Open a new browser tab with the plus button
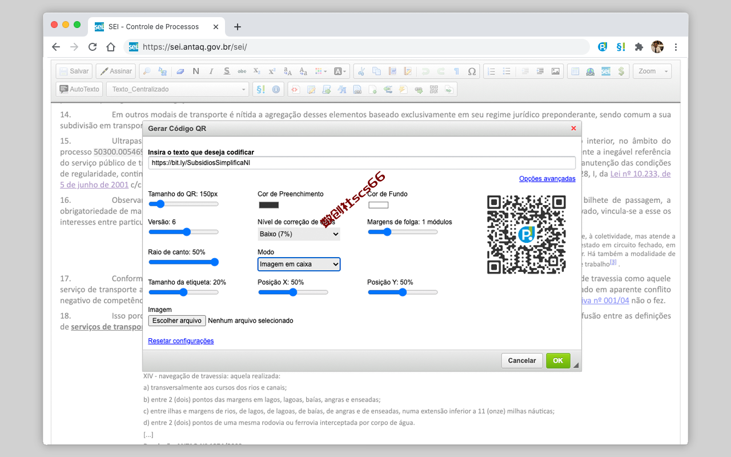Image resolution: width=731 pixels, height=457 pixels. click(238, 27)
